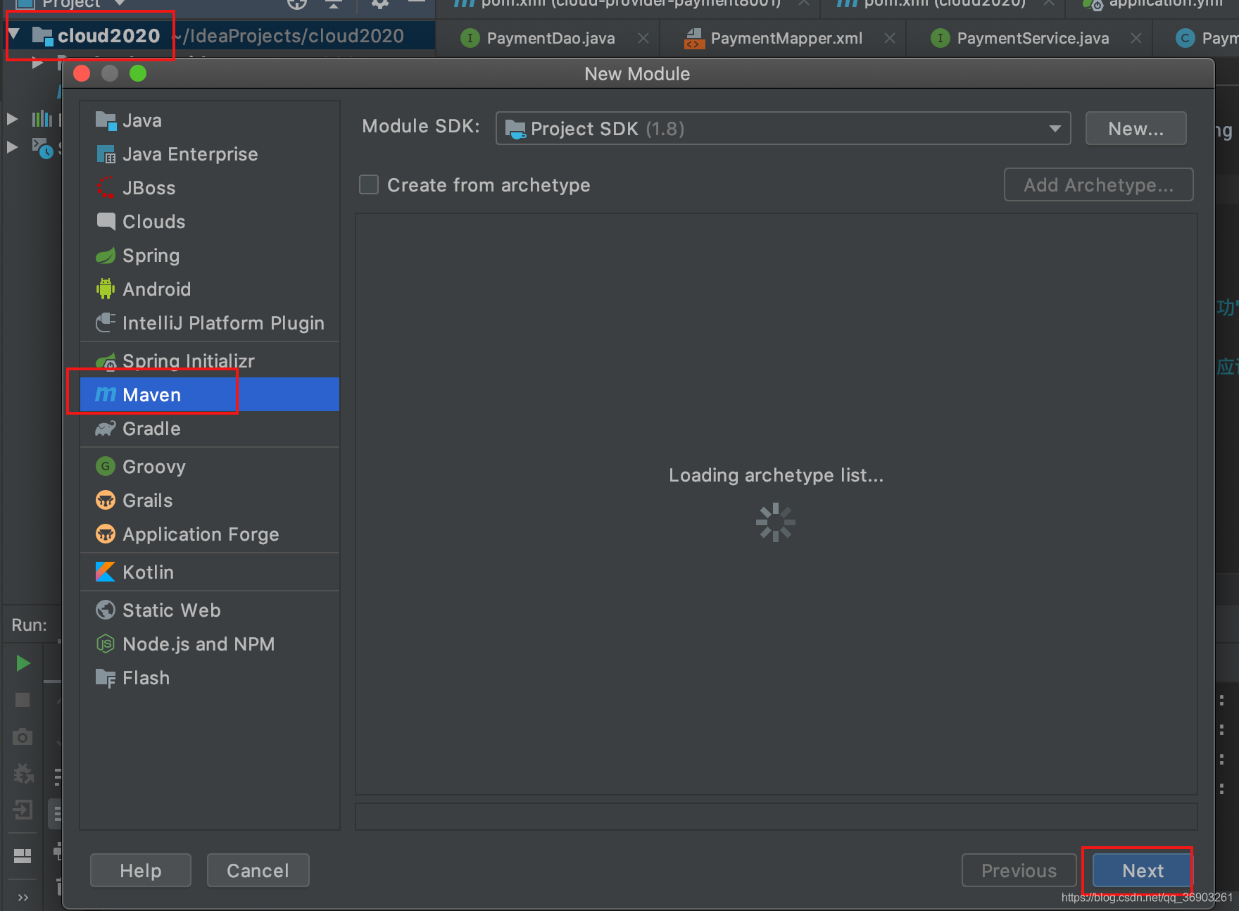The width and height of the screenshot is (1239, 911).
Task: Click Previous wizard button
Action: (1019, 870)
